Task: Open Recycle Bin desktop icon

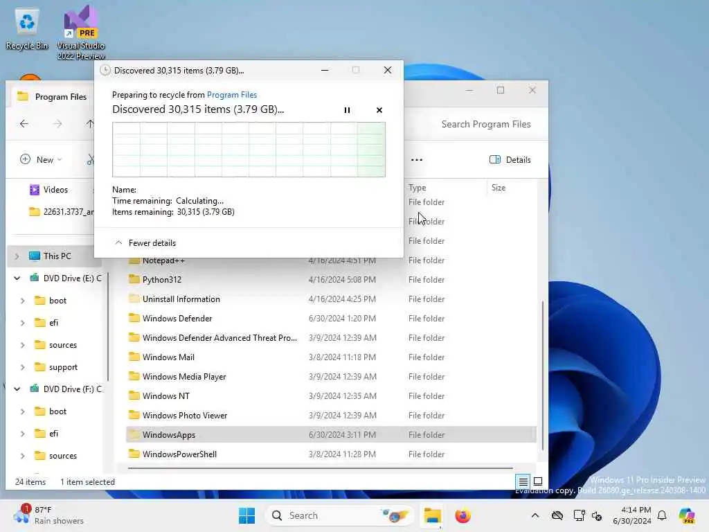Action: [27, 29]
